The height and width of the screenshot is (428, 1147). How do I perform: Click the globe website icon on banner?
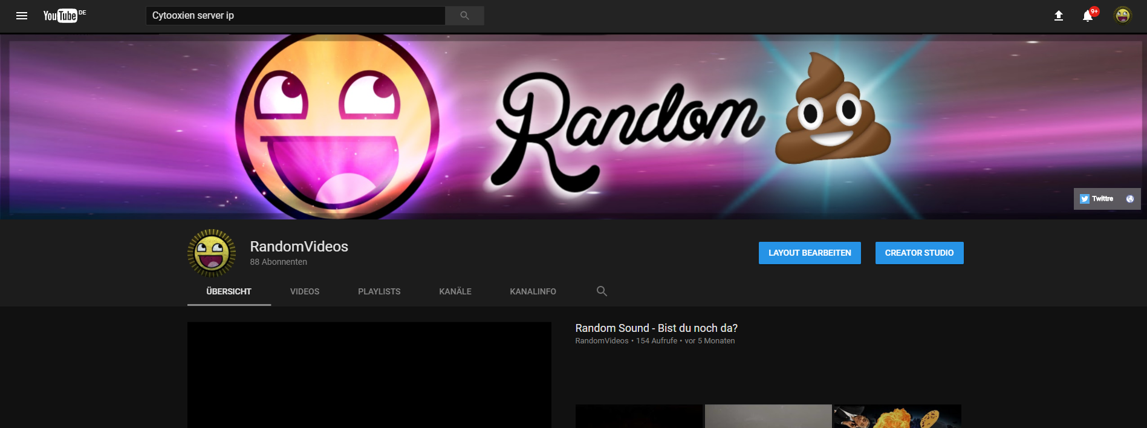[1129, 199]
